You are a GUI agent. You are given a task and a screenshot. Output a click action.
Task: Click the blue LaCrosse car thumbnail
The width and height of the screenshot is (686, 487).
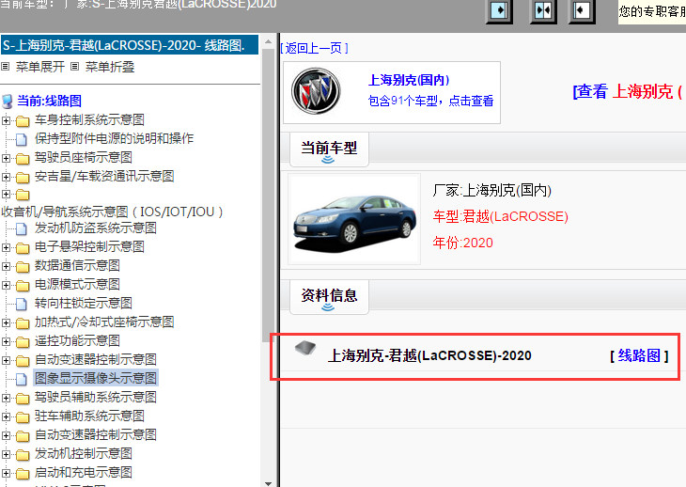(x=354, y=219)
